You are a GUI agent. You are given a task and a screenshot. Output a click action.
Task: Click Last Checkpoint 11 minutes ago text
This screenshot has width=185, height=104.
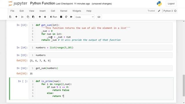pyautogui.click(x=73, y=4)
